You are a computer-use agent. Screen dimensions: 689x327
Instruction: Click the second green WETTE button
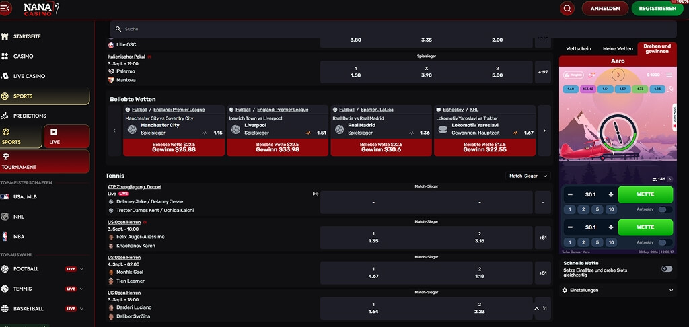pos(645,227)
